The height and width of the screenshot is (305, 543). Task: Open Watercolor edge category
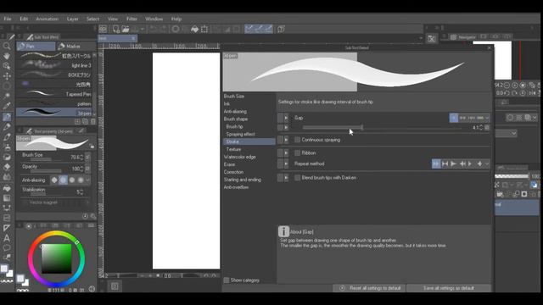click(x=239, y=157)
